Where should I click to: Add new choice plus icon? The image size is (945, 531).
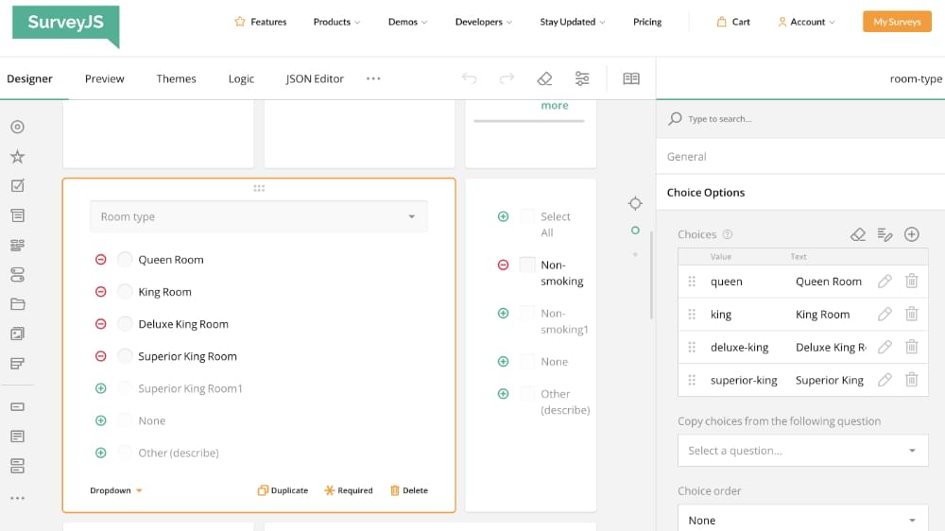[x=912, y=234]
